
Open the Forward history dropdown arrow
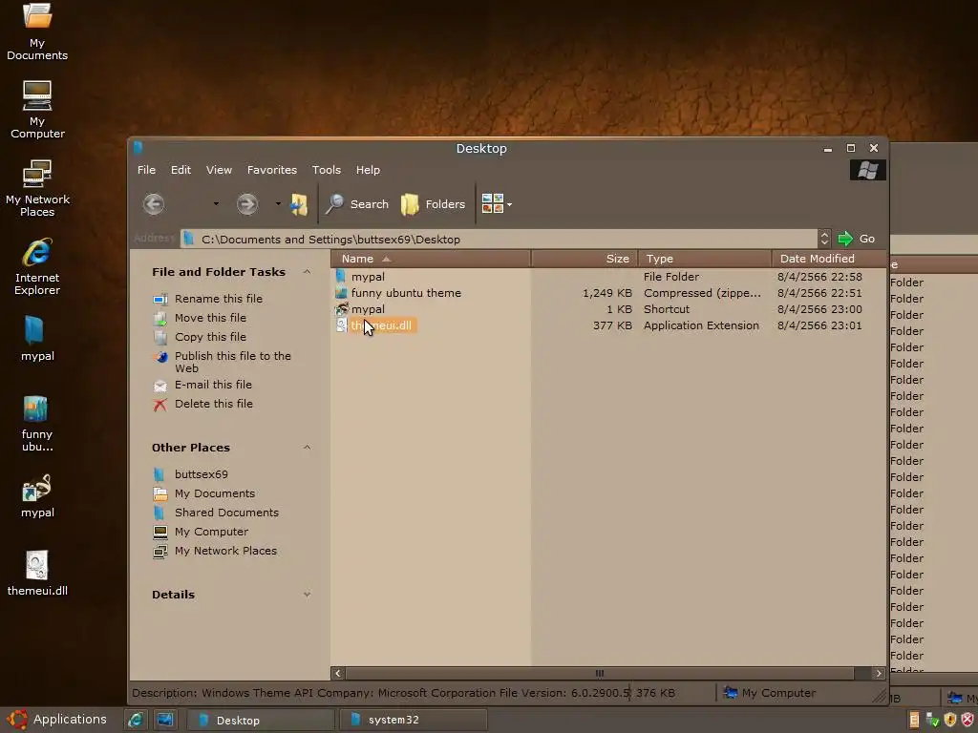point(278,204)
